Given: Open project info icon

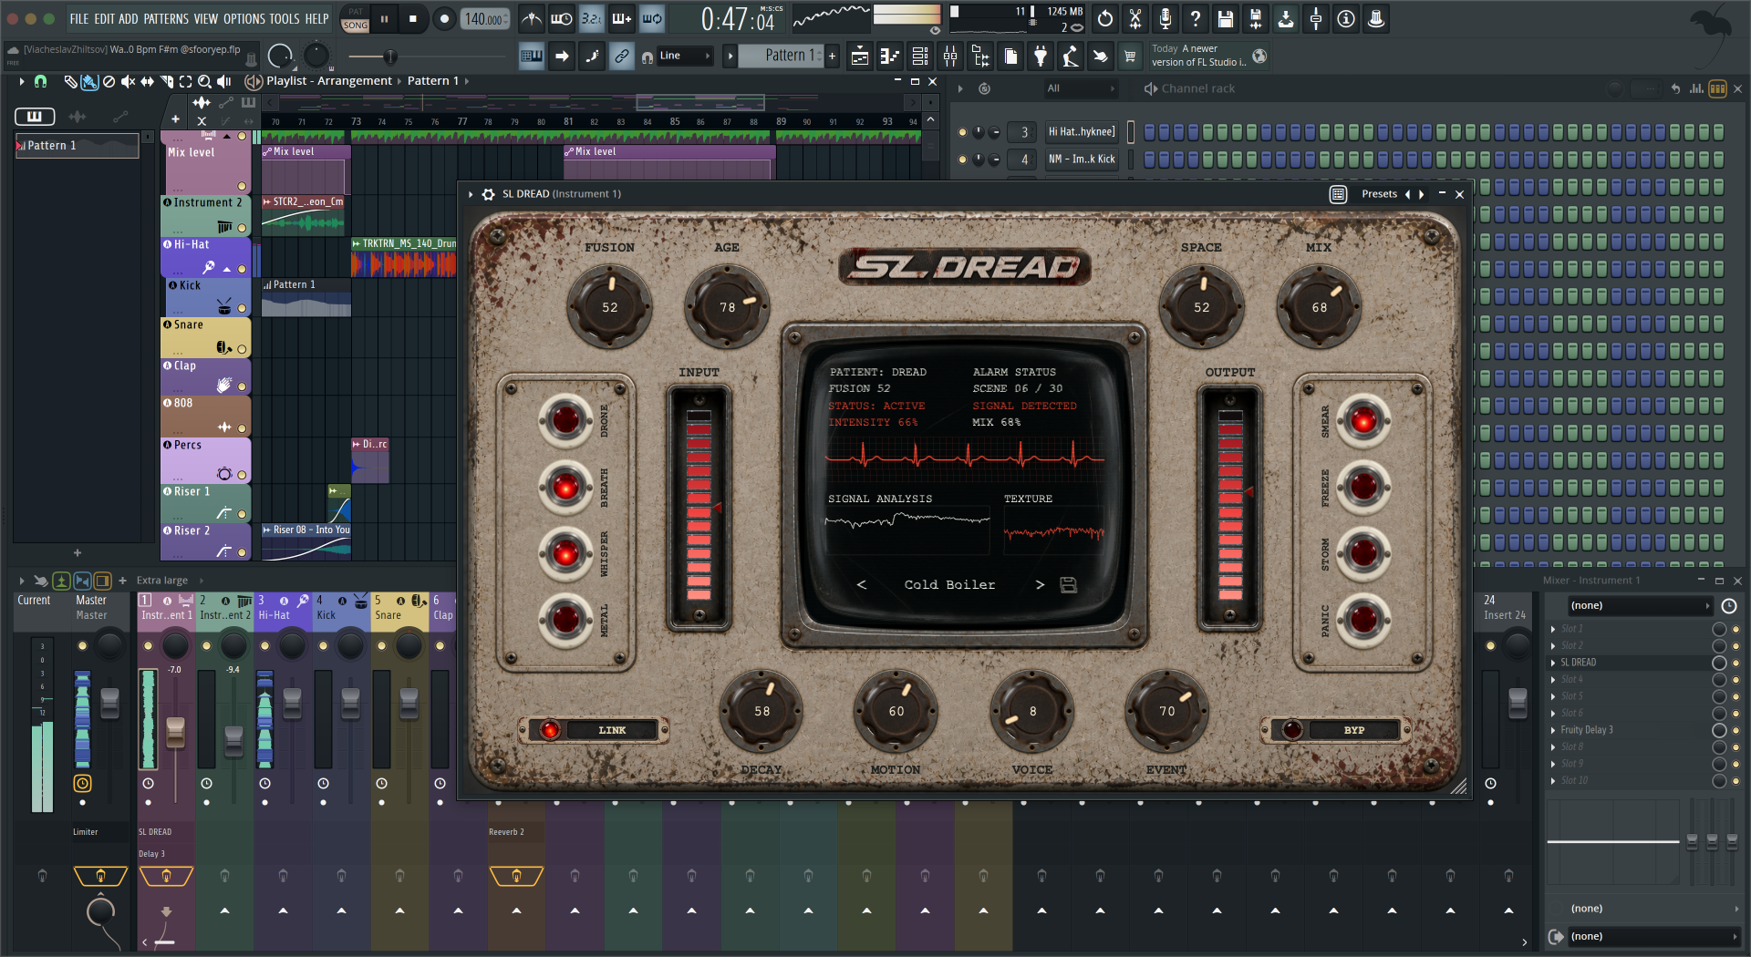Looking at the screenshot, I should [1346, 18].
